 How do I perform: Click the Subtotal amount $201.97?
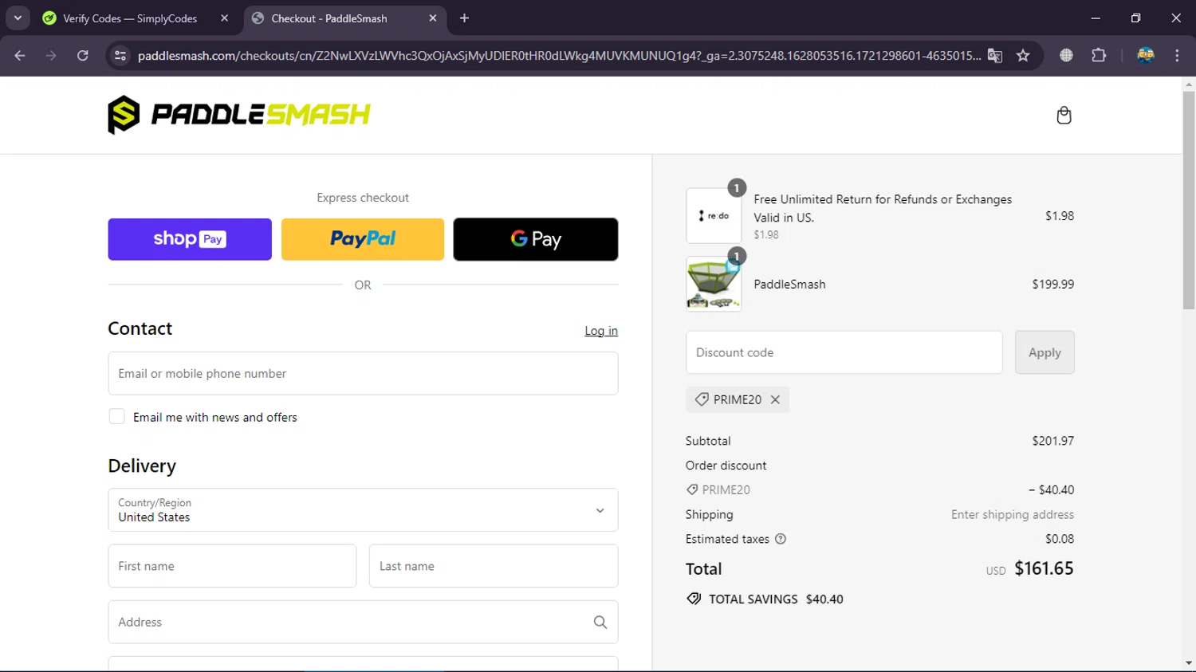(1052, 441)
